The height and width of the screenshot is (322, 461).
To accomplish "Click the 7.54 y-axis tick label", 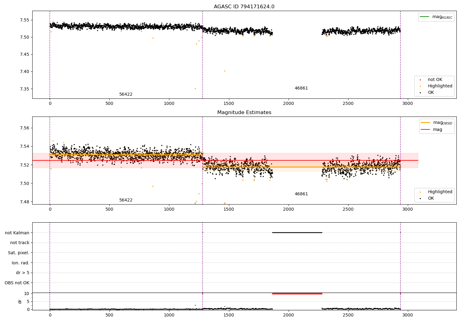I will click(24, 146).
